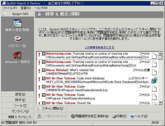Click file icon for takaq@advertising[2].txt row
This screenshot has width=165, height=126.
click(x=154, y=64)
